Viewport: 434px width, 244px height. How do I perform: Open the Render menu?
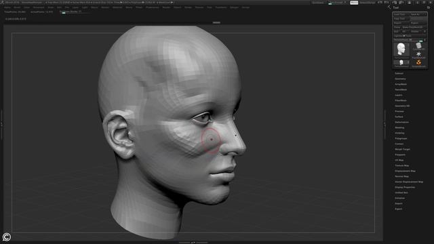(166, 7)
